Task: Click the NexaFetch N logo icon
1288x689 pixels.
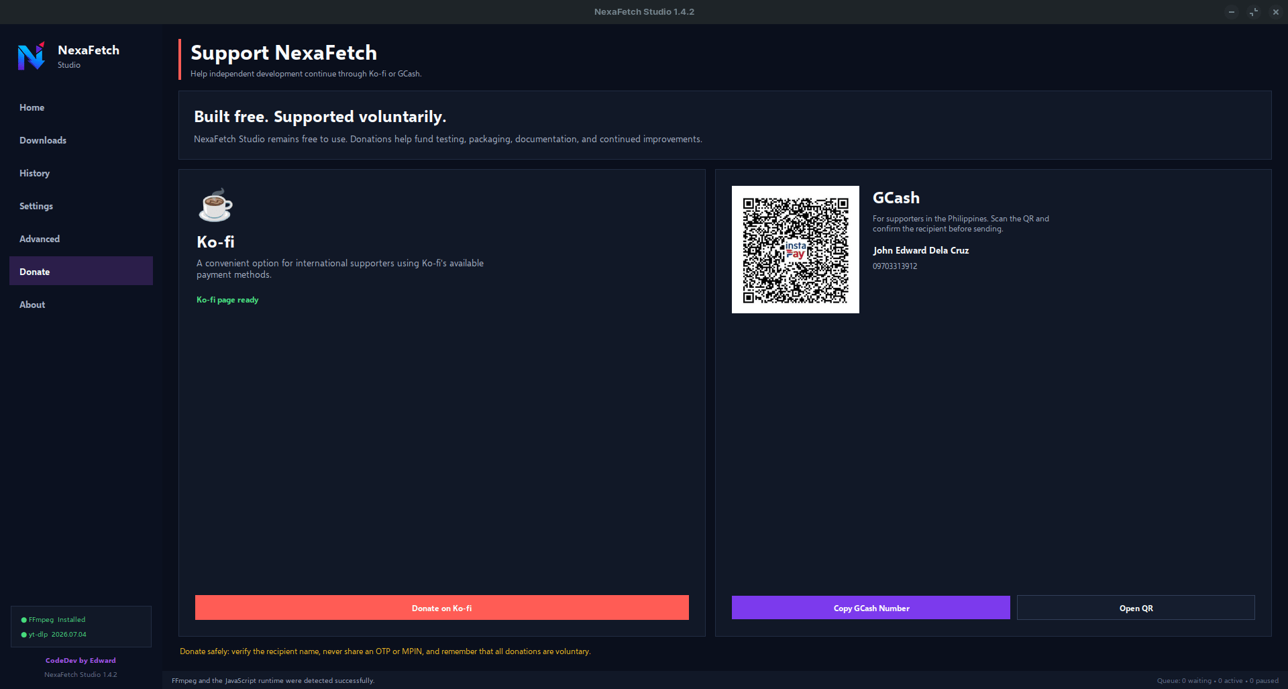Action: (31, 56)
